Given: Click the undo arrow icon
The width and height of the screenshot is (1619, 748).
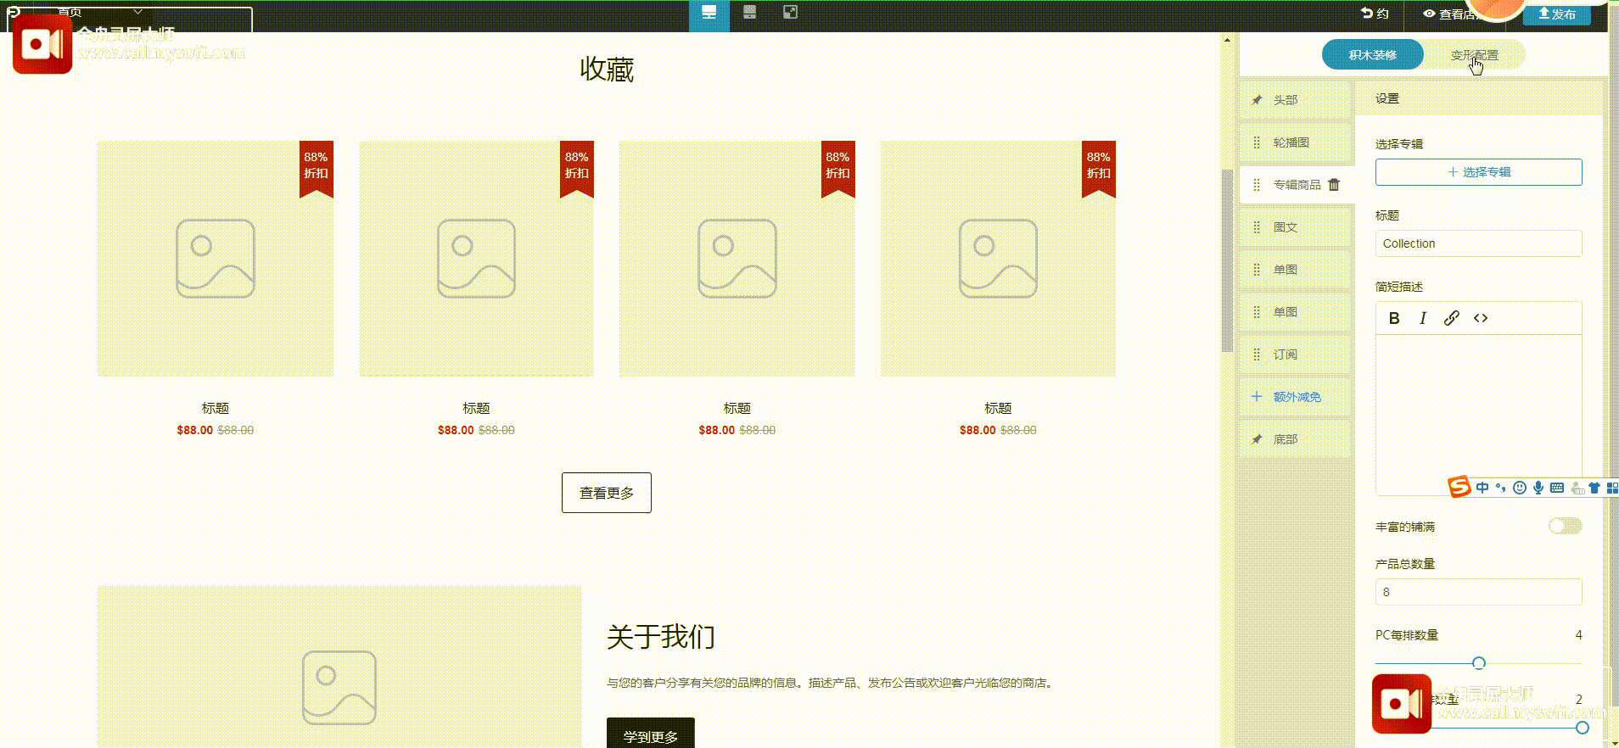Looking at the screenshot, I should (x=1366, y=13).
